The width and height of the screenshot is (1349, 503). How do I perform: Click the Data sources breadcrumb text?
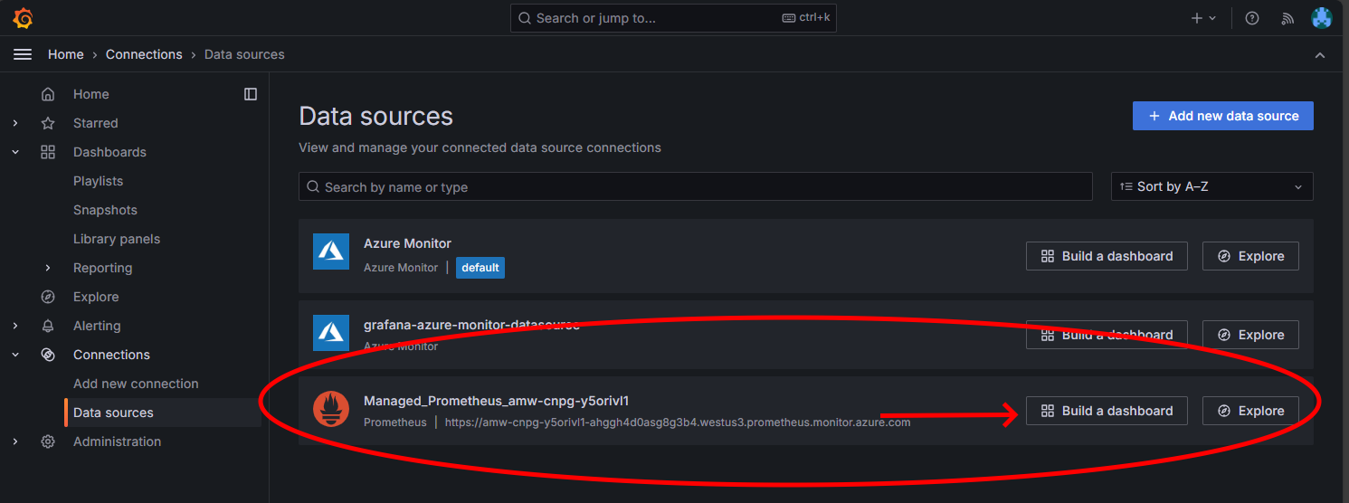point(244,54)
